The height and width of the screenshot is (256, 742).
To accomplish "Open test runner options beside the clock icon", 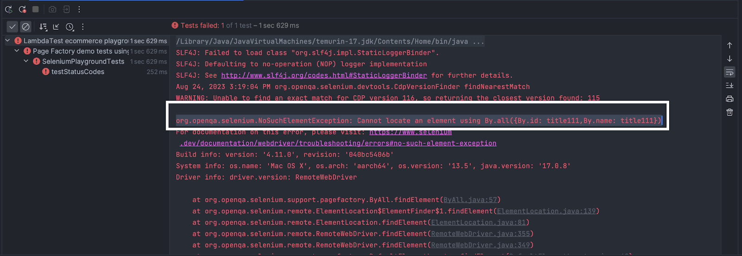I will (83, 27).
